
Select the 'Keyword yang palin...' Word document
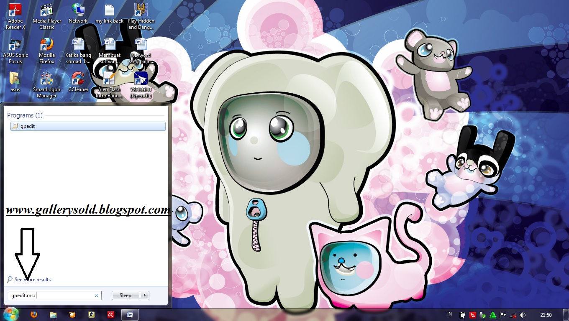click(141, 51)
